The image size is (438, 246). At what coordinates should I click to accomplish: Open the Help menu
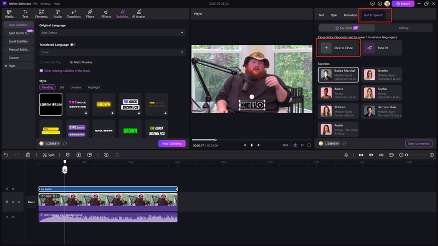[x=56, y=4]
